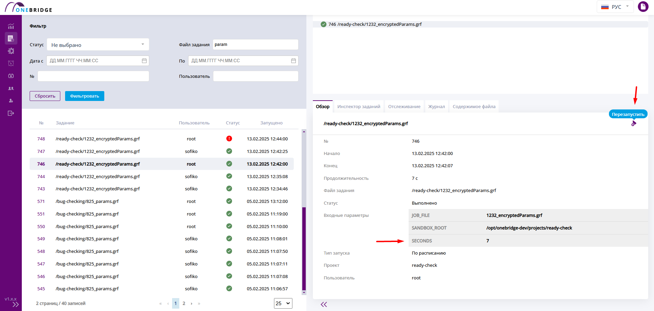Open the purple document icon in top right

coord(643,6)
